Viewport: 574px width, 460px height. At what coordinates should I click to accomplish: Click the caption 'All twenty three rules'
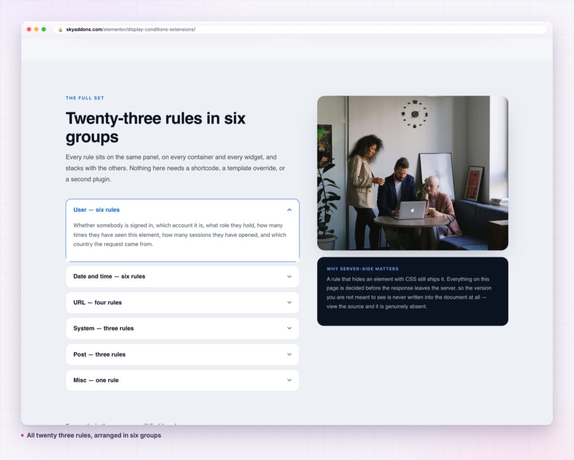(94, 435)
